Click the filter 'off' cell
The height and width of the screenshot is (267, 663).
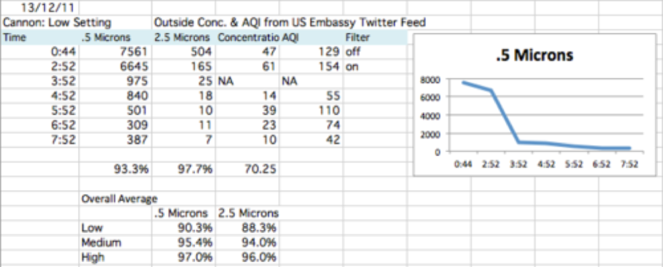(x=375, y=52)
